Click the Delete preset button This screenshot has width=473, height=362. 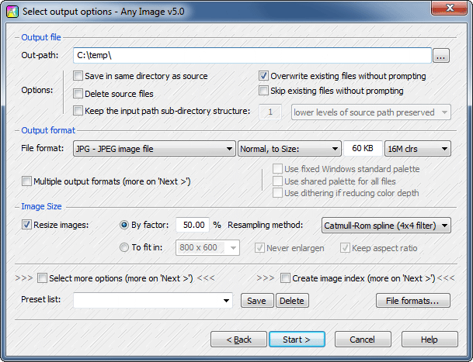[x=292, y=301]
